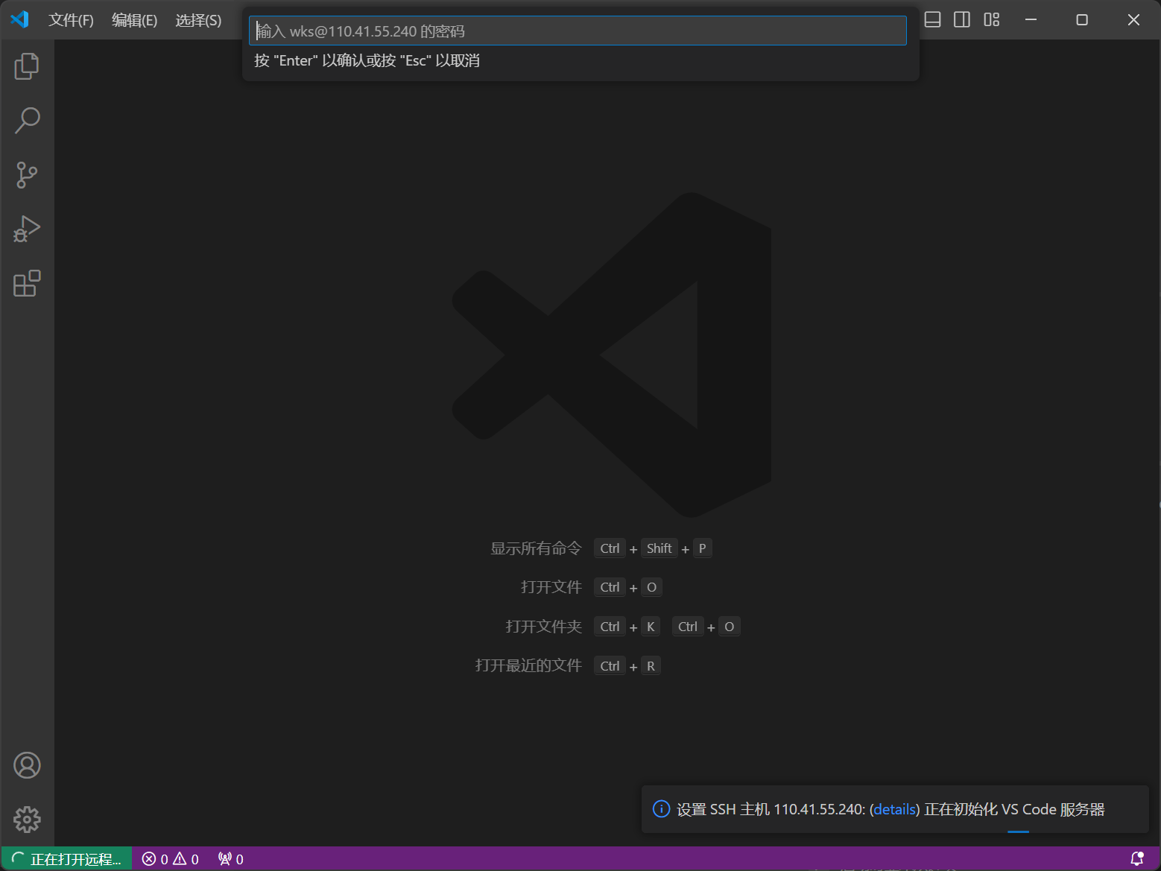Open the 文件 menu

click(71, 20)
